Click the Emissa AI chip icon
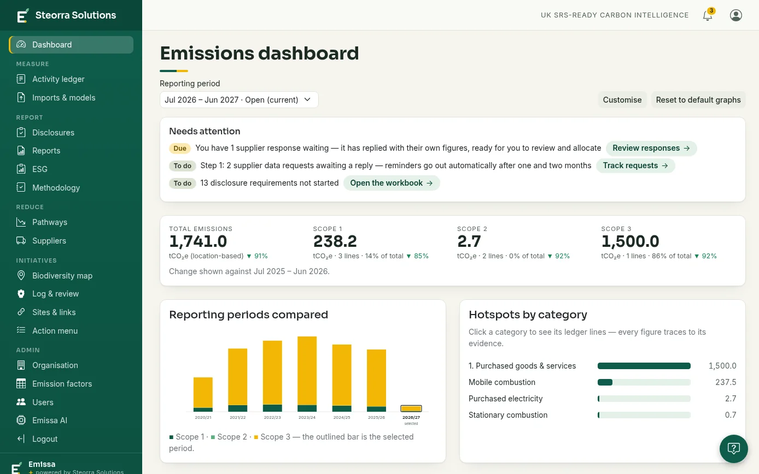759x474 pixels. (21, 420)
